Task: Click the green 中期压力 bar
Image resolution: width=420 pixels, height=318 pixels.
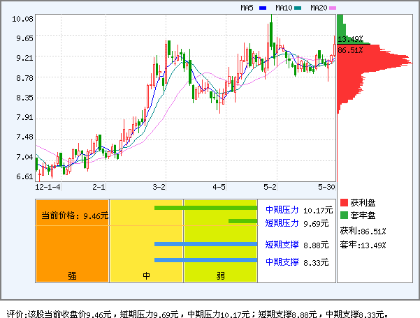Action: click(x=205, y=208)
